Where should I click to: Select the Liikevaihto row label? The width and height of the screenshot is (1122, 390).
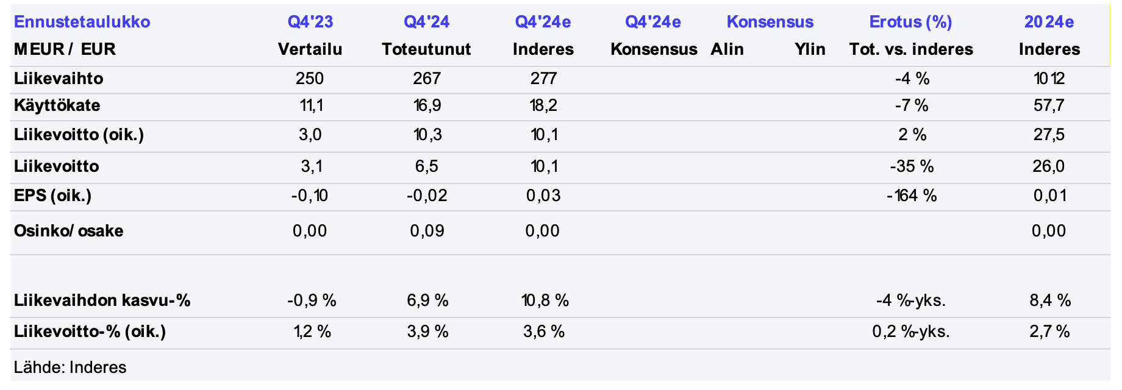coord(59,79)
